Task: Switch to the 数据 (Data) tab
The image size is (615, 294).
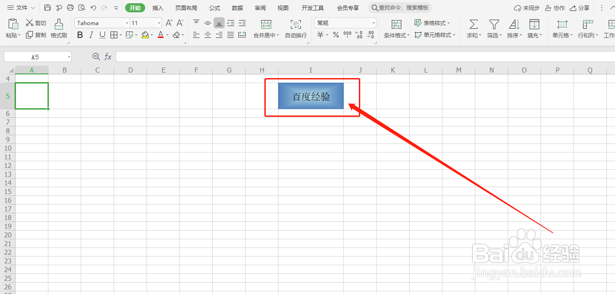Action: click(x=237, y=8)
